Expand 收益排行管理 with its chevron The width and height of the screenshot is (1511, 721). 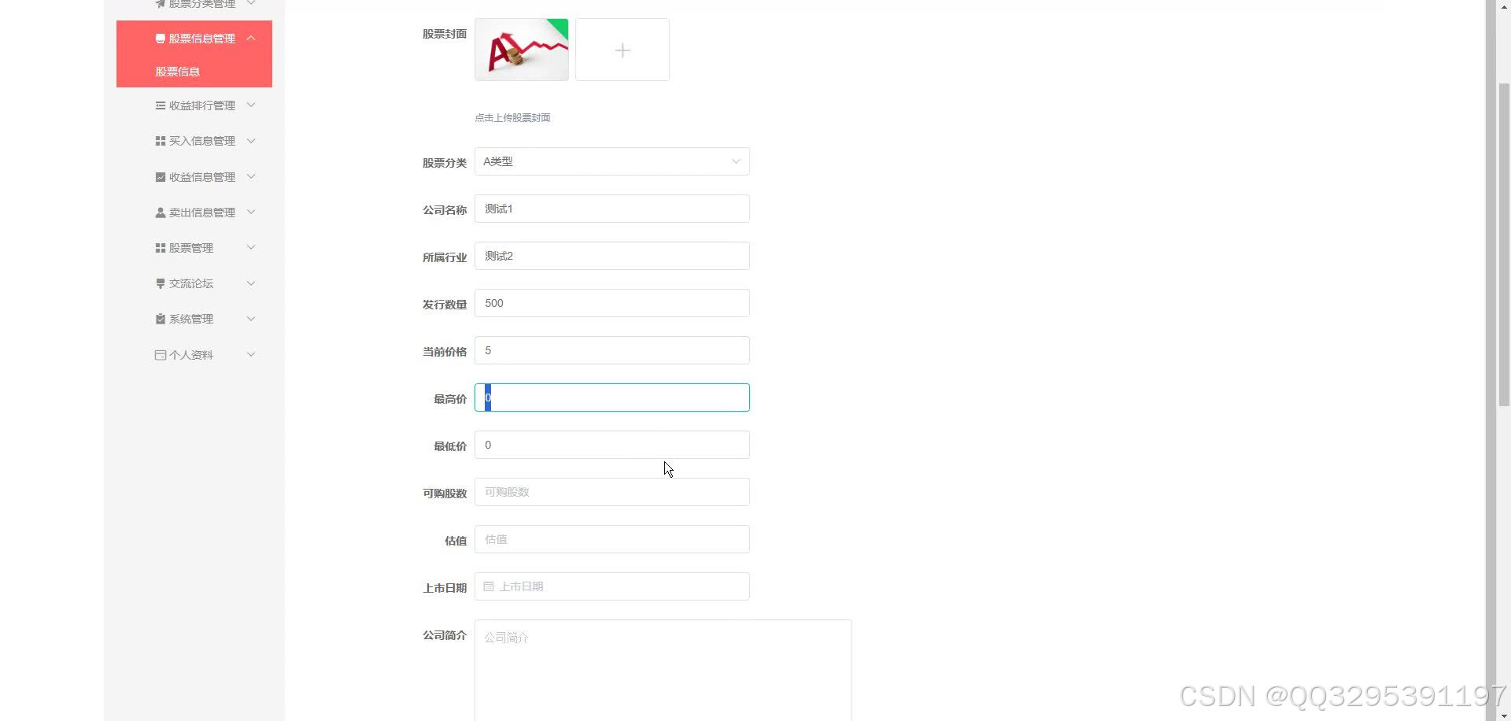(x=251, y=105)
